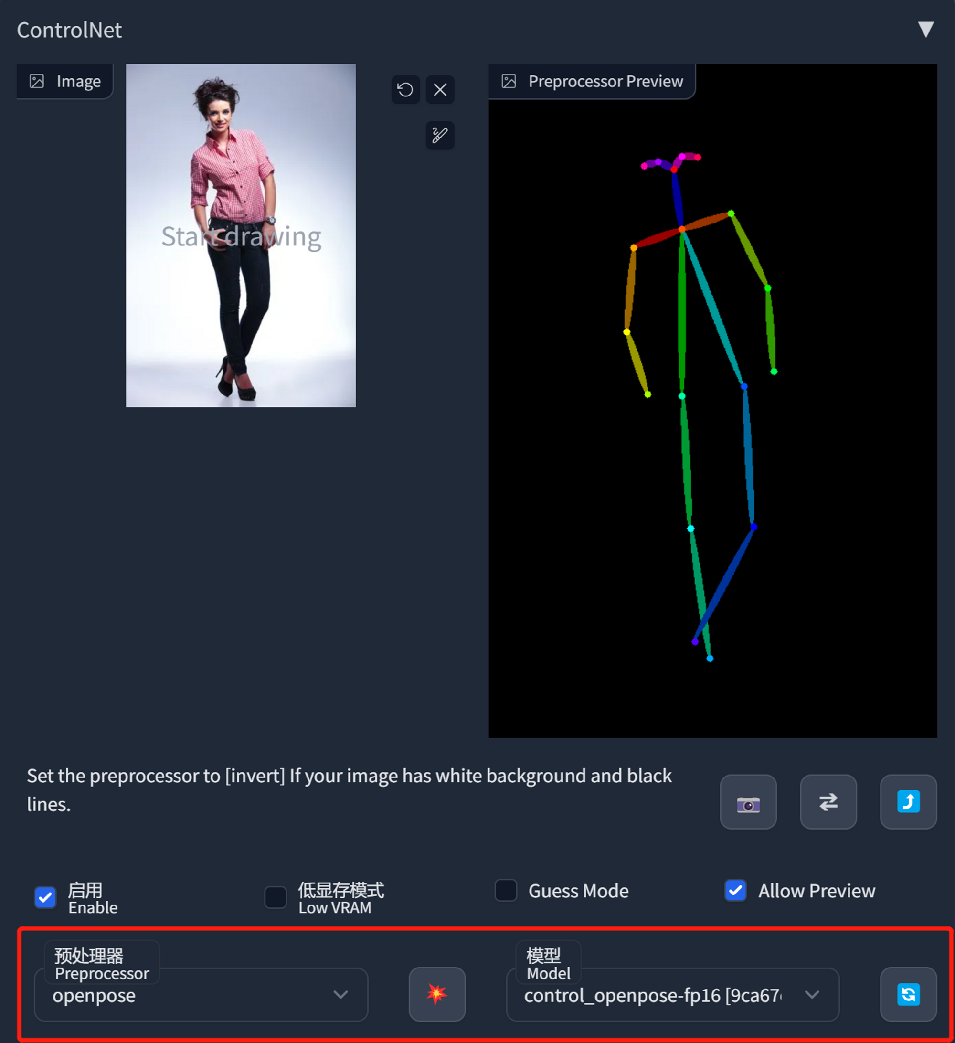The width and height of the screenshot is (955, 1043).
Task: Open the Preprocessor openpose dropdown
Action: point(201,995)
